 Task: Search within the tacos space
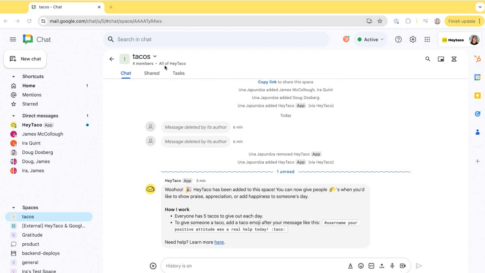coord(428,59)
